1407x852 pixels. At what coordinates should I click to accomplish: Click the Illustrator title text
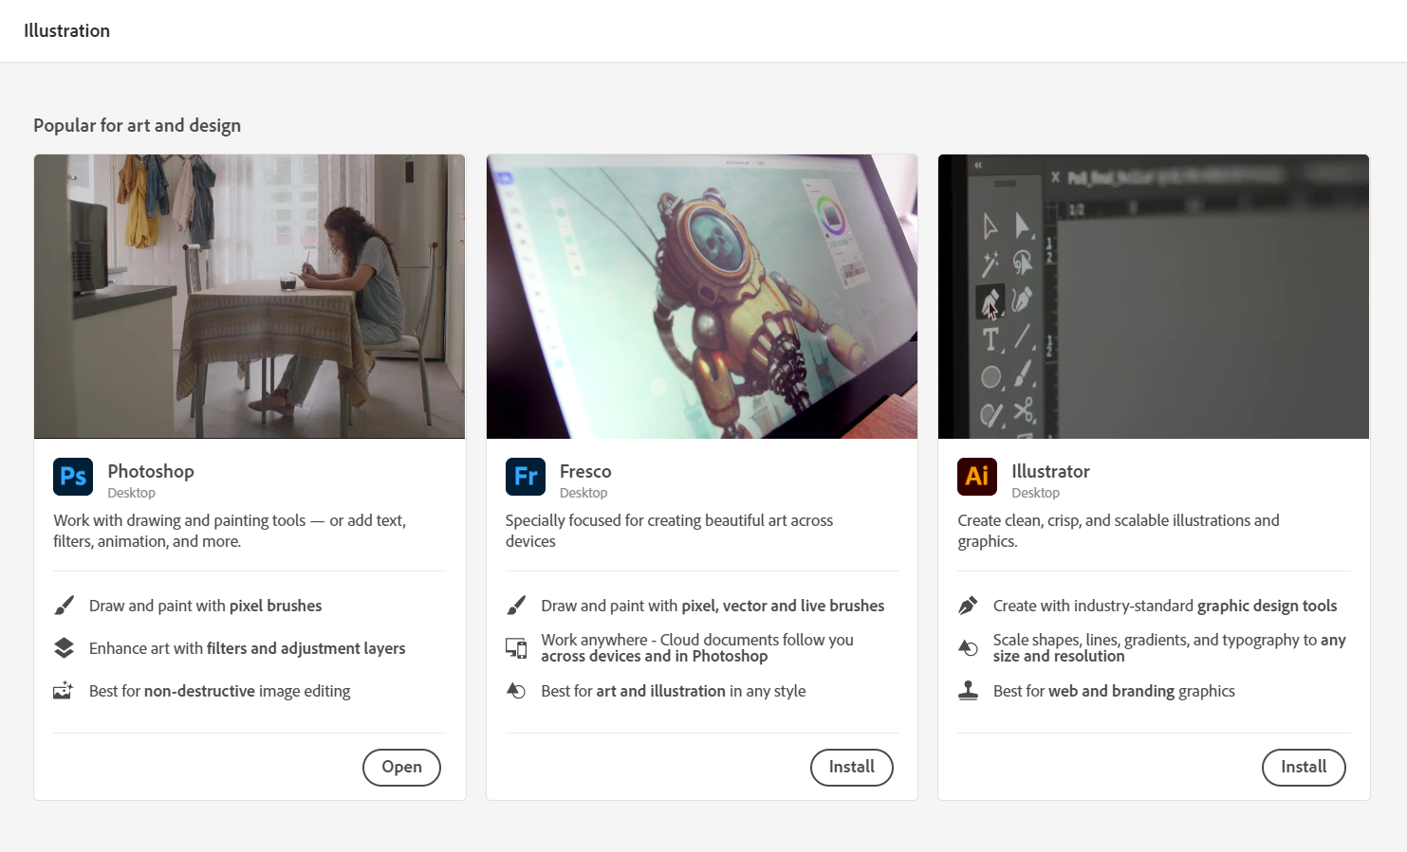(1050, 471)
